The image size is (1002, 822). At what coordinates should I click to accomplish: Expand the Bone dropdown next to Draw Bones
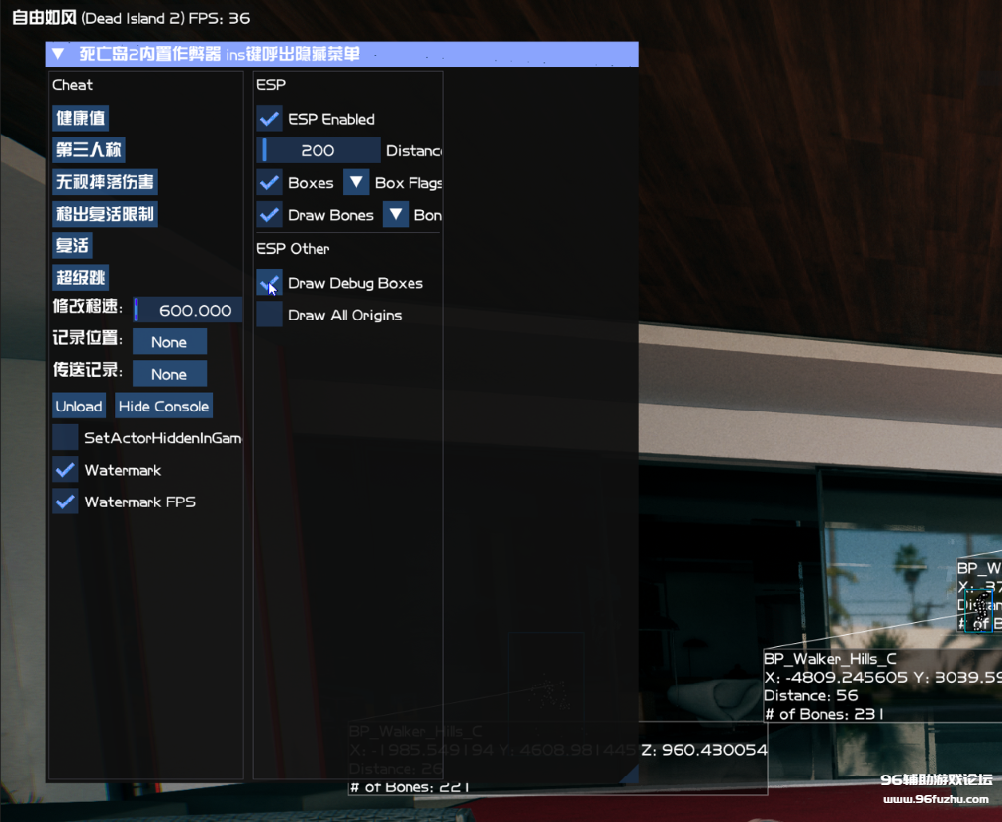pyautogui.click(x=396, y=215)
